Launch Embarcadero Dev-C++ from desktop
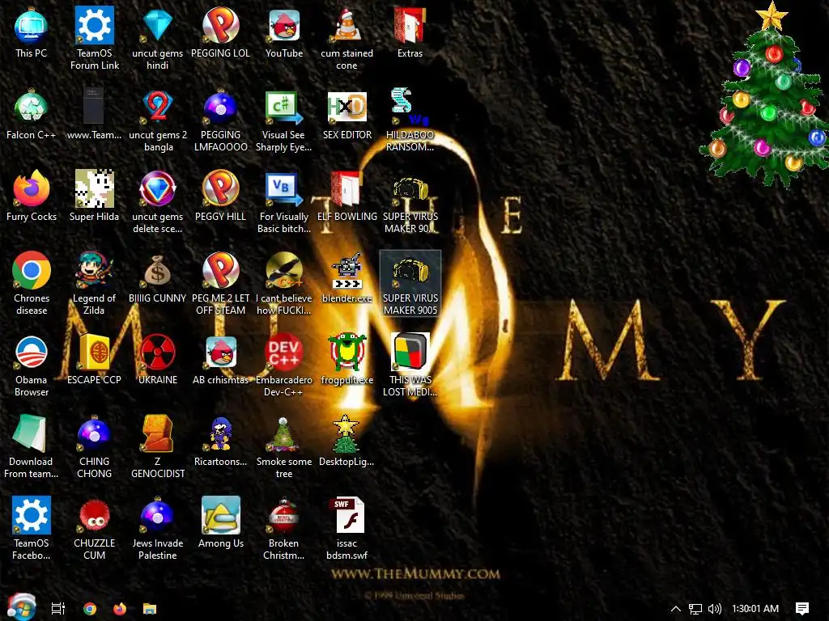Image resolution: width=829 pixels, height=621 pixels. [284, 365]
